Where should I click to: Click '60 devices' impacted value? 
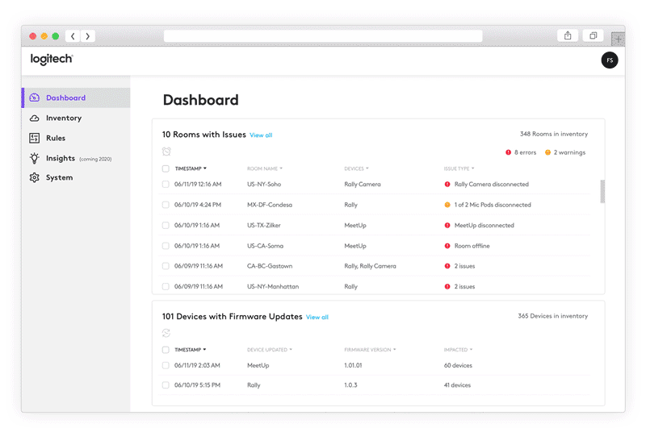[458, 365]
